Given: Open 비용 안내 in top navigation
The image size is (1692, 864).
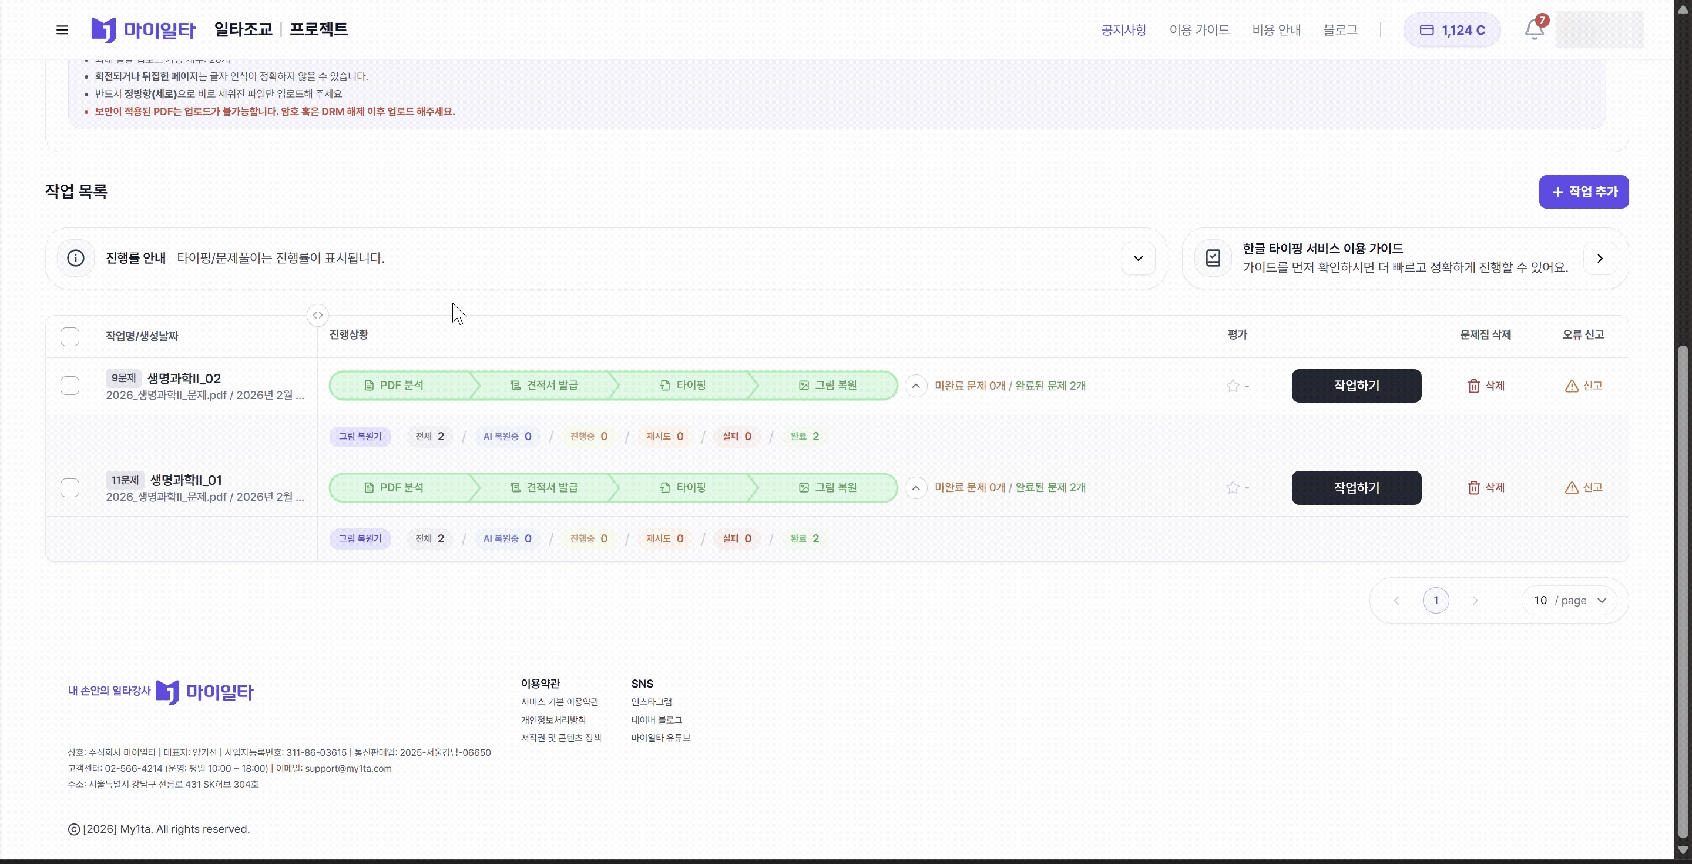Looking at the screenshot, I should [x=1275, y=29].
